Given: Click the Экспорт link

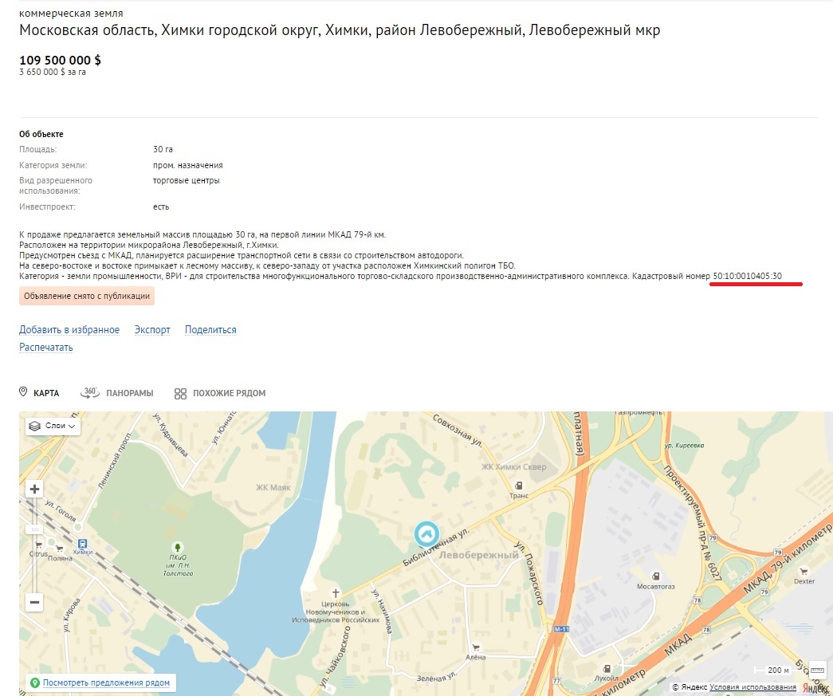Looking at the screenshot, I should tap(152, 330).
